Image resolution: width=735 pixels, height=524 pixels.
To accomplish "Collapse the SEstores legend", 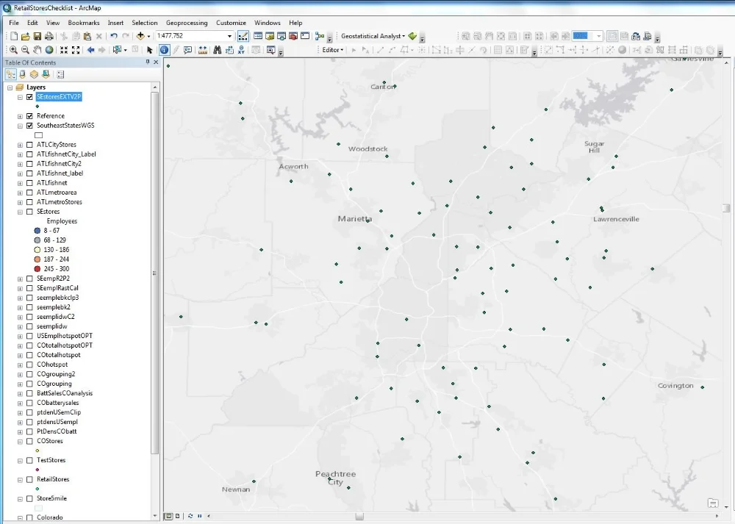I will [x=20, y=212].
